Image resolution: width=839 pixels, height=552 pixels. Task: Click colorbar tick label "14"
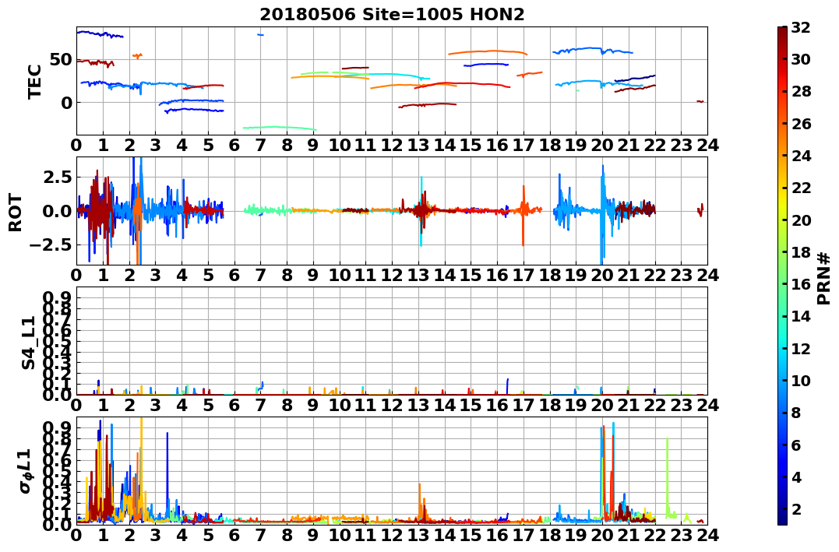coord(801,316)
